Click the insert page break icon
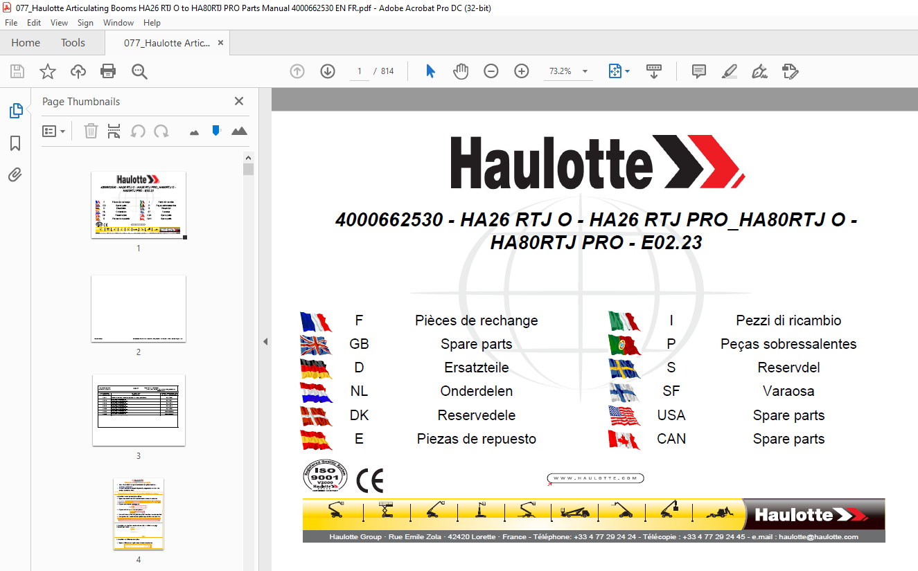 114,131
